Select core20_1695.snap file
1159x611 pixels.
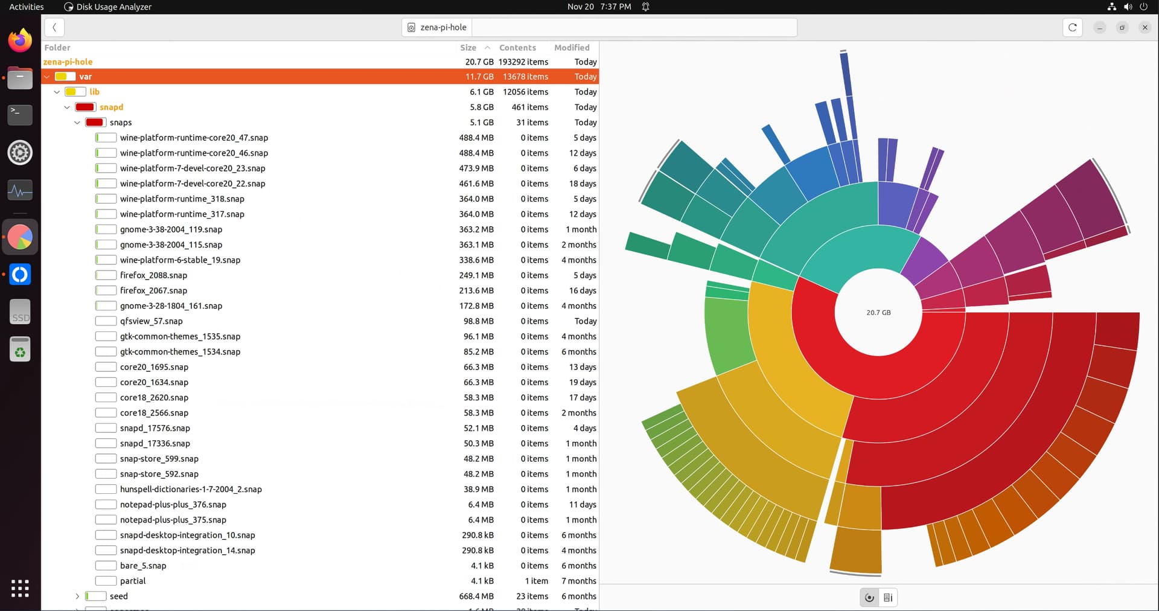click(x=320, y=367)
